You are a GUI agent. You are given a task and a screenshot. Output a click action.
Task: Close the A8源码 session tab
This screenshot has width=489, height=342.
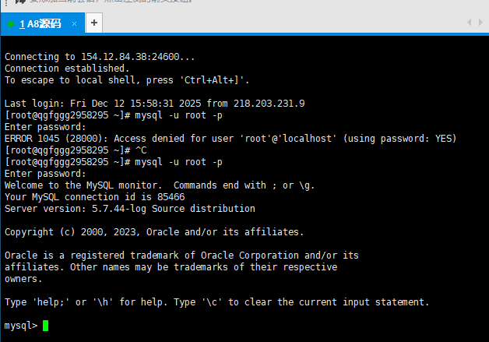pyautogui.click(x=75, y=23)
